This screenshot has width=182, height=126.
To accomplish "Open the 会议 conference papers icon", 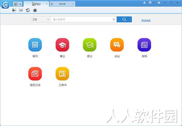I will [x=117, y=45].
